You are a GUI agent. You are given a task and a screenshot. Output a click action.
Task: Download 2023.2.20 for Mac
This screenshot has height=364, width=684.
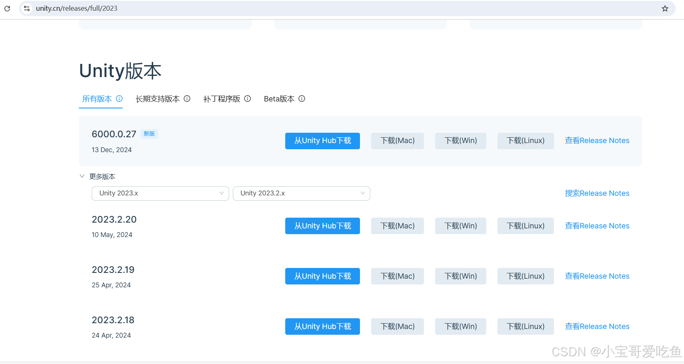[398, 226]
